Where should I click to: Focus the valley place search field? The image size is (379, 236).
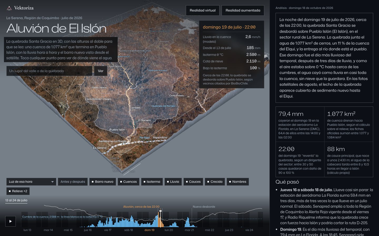pos(49,71)
